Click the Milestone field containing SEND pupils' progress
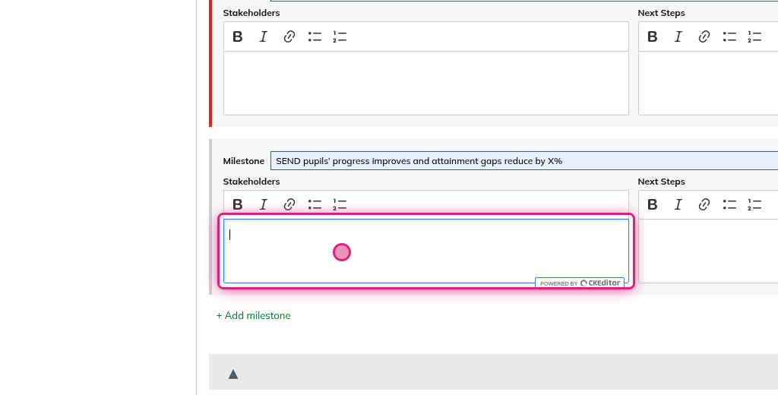 (x=524, y=161)
